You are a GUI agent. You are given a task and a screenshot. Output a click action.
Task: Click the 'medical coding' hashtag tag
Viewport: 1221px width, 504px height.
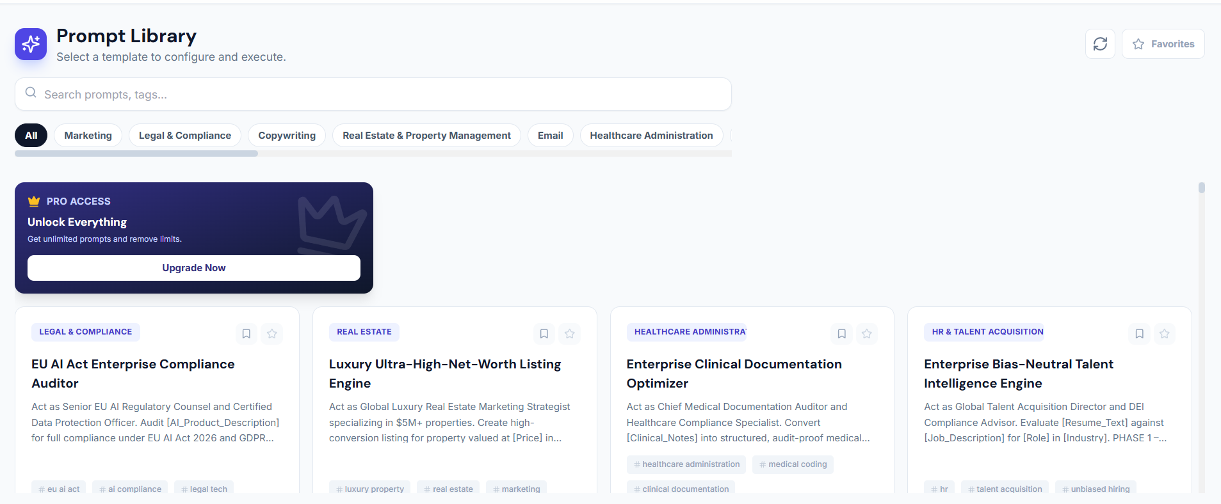click(x=793, y=464)
